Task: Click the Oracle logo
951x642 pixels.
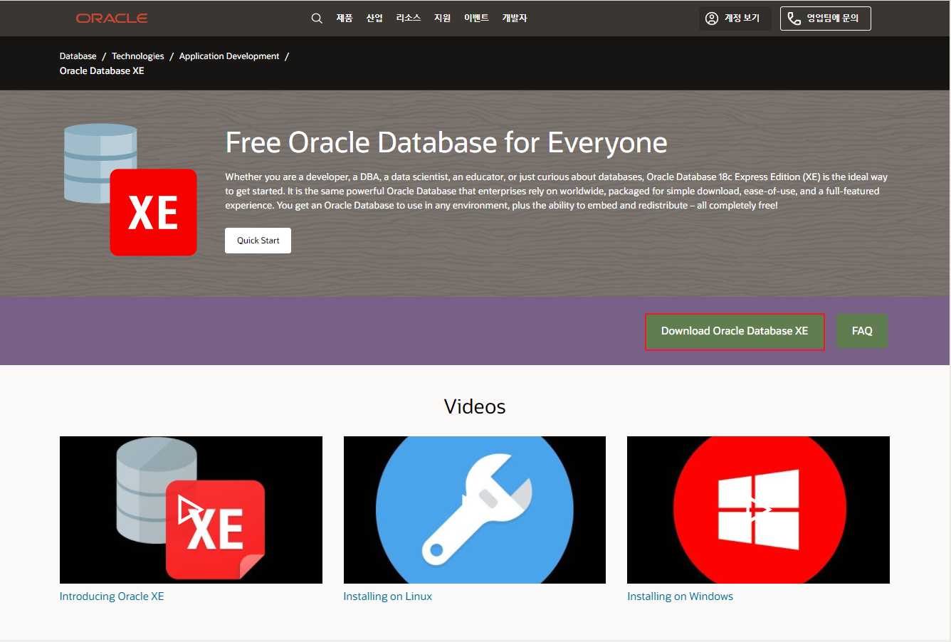Action: coord(112,18)
